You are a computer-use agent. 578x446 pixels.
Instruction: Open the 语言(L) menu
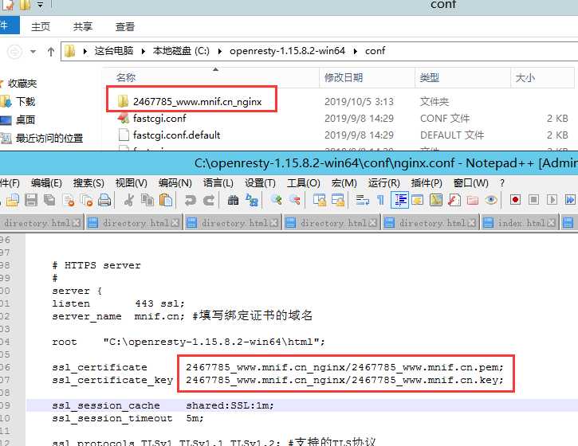point(218,183)
